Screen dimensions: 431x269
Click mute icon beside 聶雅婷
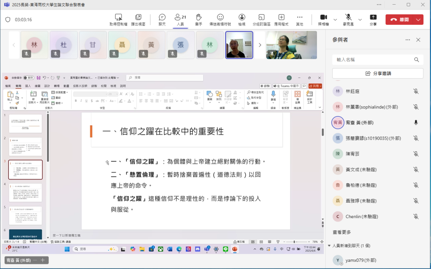click(x=416, y=201)
